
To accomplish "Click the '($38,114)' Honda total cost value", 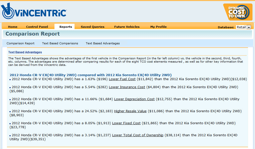I will pyautogui.click(x=173, y=135).
